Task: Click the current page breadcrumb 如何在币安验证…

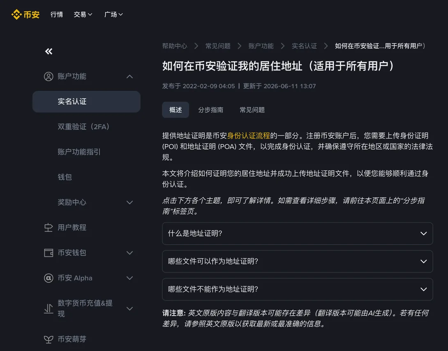Action: [x=381, y=46]
